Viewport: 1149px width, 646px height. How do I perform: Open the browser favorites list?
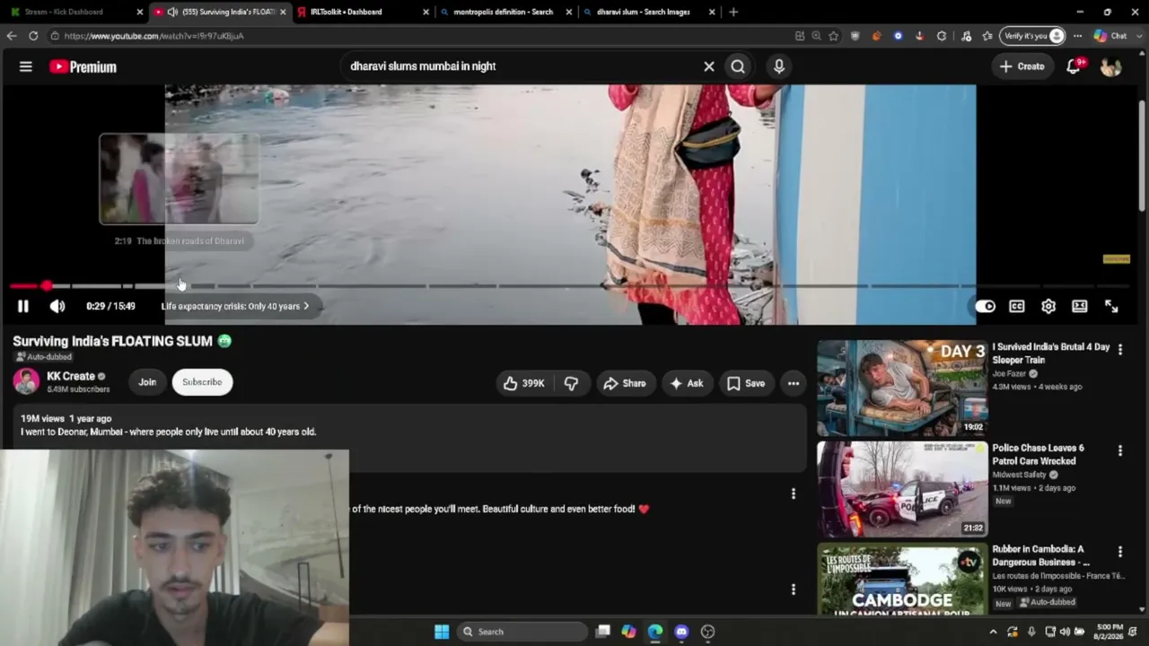pyautogui.click(x=987, y=36)
